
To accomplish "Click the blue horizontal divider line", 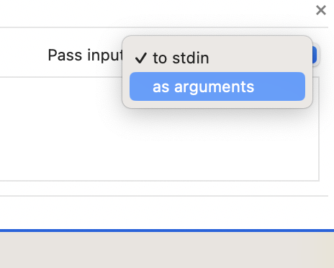I will coord(167,231).
